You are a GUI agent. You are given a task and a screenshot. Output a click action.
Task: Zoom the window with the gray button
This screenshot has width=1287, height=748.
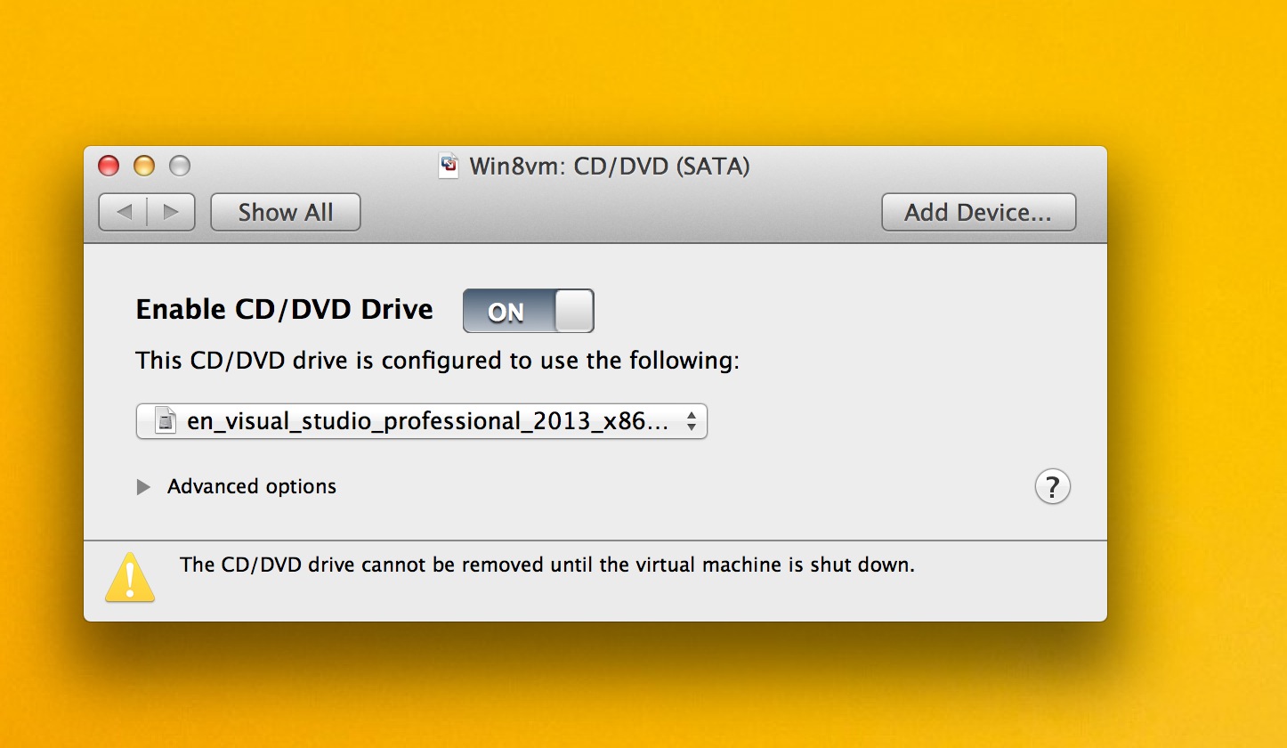pos(179,166)
